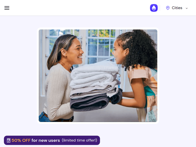Click the '(limited time offer!)' text
This screenshot has width=196, height=147.
[79, 140]
